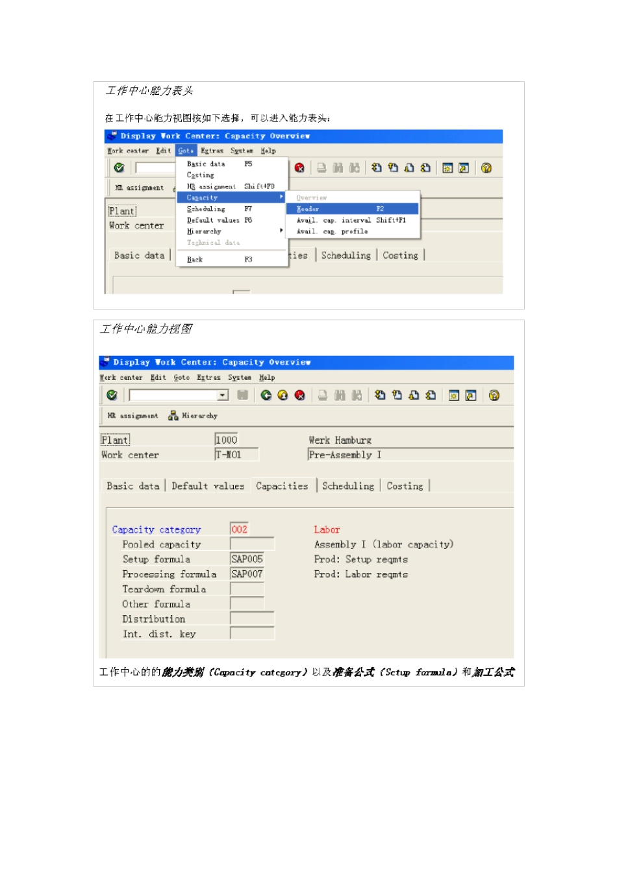Click the yellow Exit icon in T-M01 window
617x873 pixels.
(x=283, y=395)
